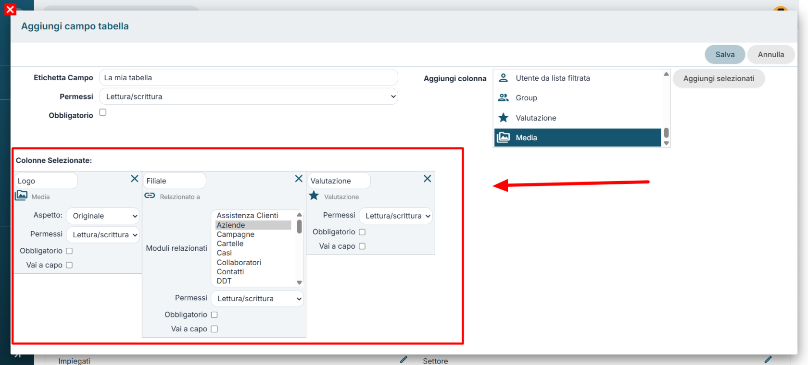808x365 pixels.
Task: Select DDT module
Action: click(253, 281)
